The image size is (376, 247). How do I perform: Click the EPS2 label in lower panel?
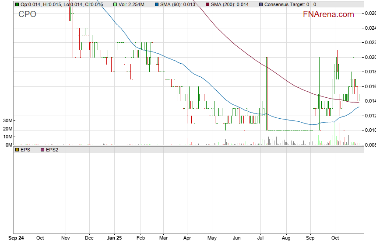click(x=52, y=150)
